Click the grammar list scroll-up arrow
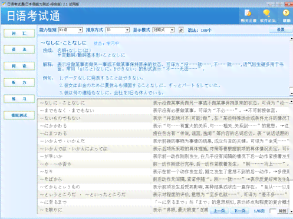This screenshot has width=293, height=219. point(291,102)
